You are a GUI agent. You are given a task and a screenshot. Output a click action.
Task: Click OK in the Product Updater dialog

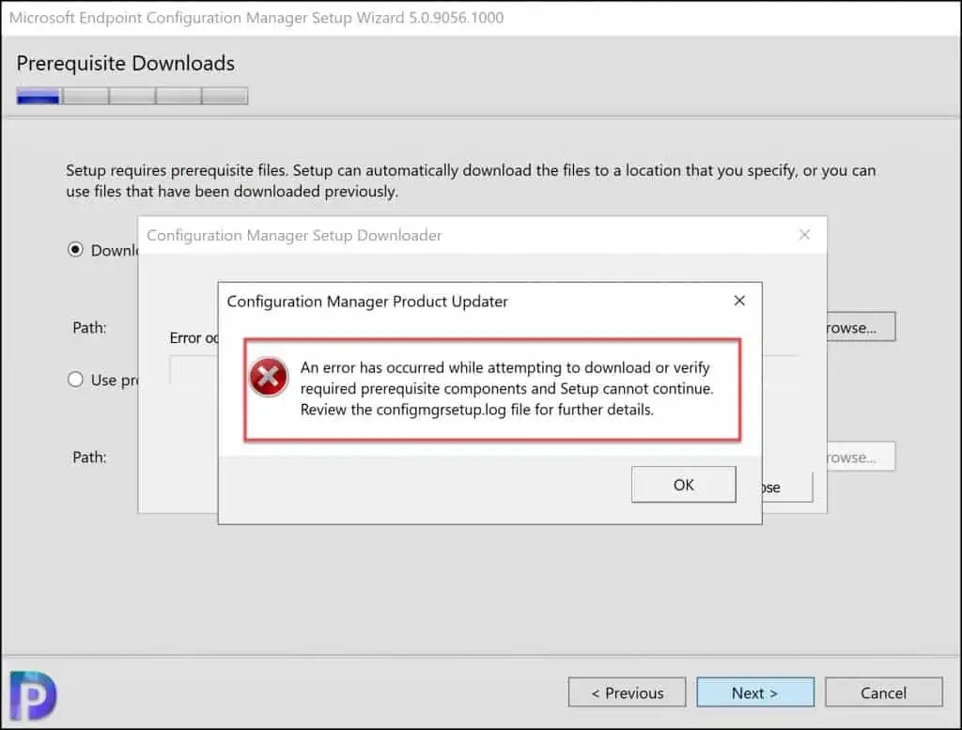684,485
